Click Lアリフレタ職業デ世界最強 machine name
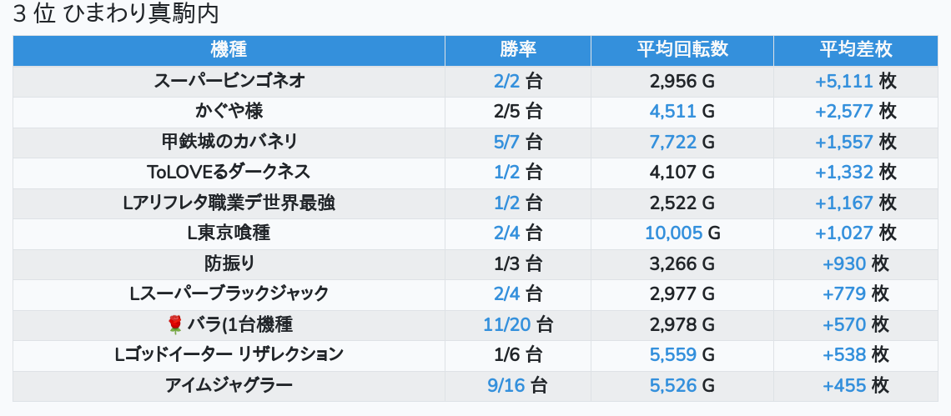The height and width of the screenshot is (416, 951). tap(229, 203)
